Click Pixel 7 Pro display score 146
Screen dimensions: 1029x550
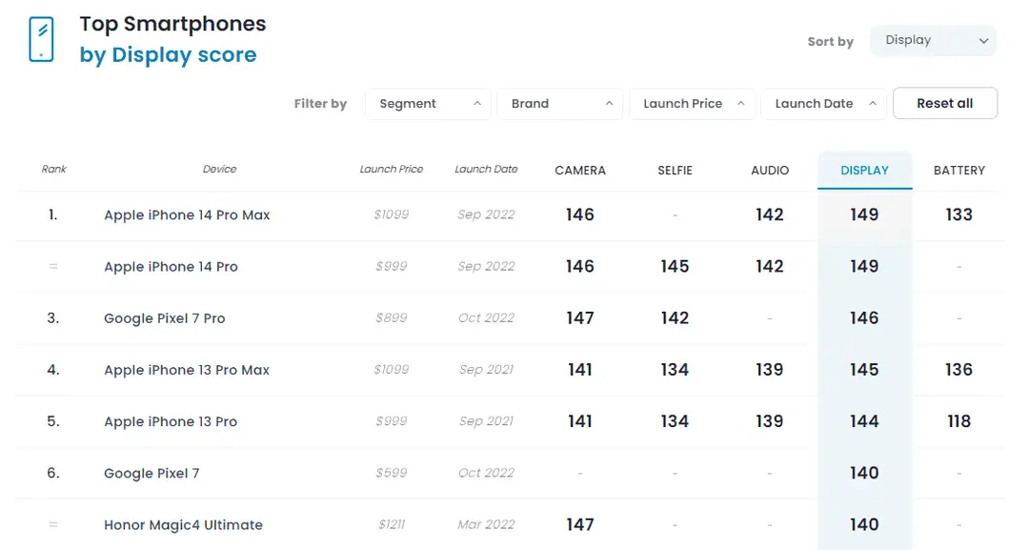(x=864, y=318)
